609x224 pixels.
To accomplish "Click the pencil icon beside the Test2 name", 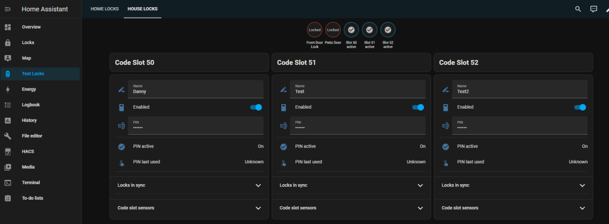I will click(445, 89).
